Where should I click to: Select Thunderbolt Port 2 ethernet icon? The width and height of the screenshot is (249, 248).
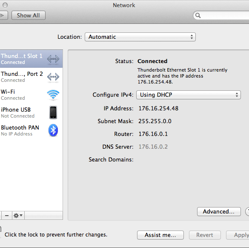coord(53,77)
